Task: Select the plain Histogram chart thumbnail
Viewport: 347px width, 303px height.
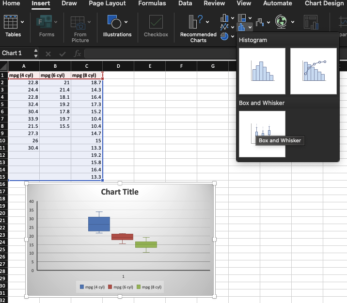Action: coord(262,71)
